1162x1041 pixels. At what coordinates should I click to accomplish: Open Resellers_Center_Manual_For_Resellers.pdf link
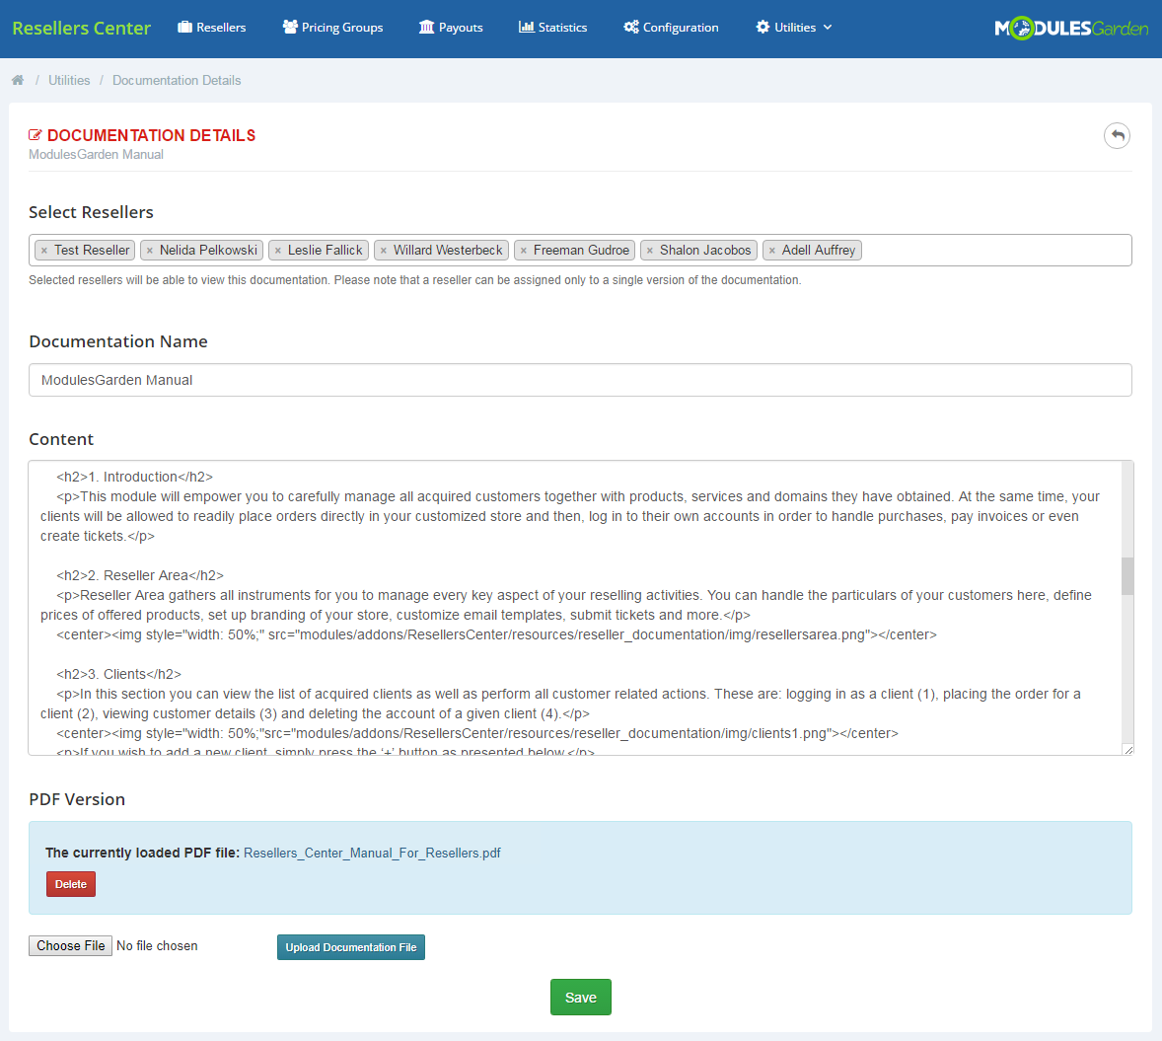pos(372,853)
